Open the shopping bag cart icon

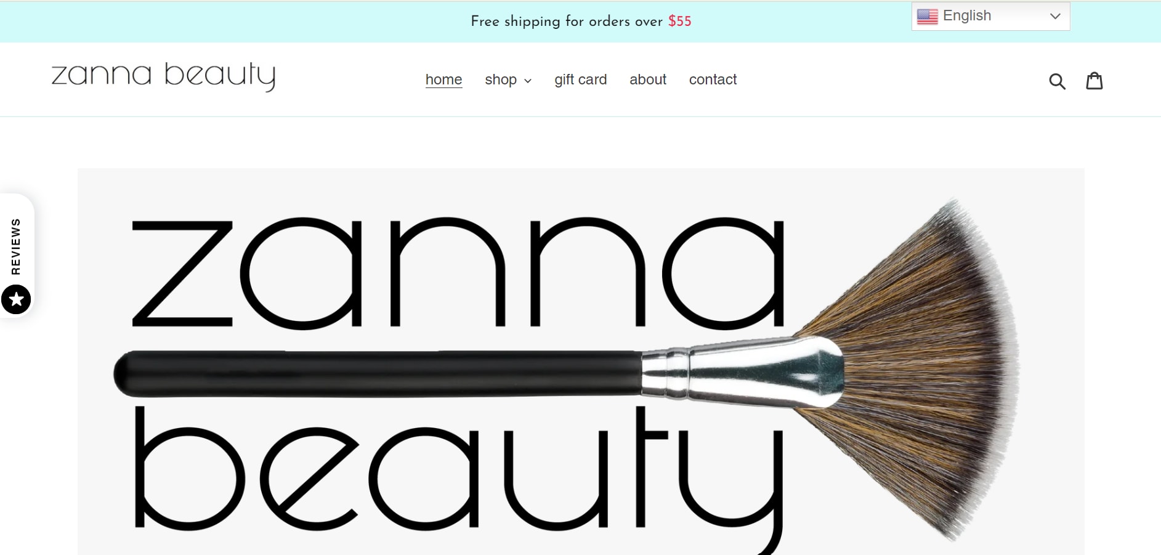click(1094, 81)
